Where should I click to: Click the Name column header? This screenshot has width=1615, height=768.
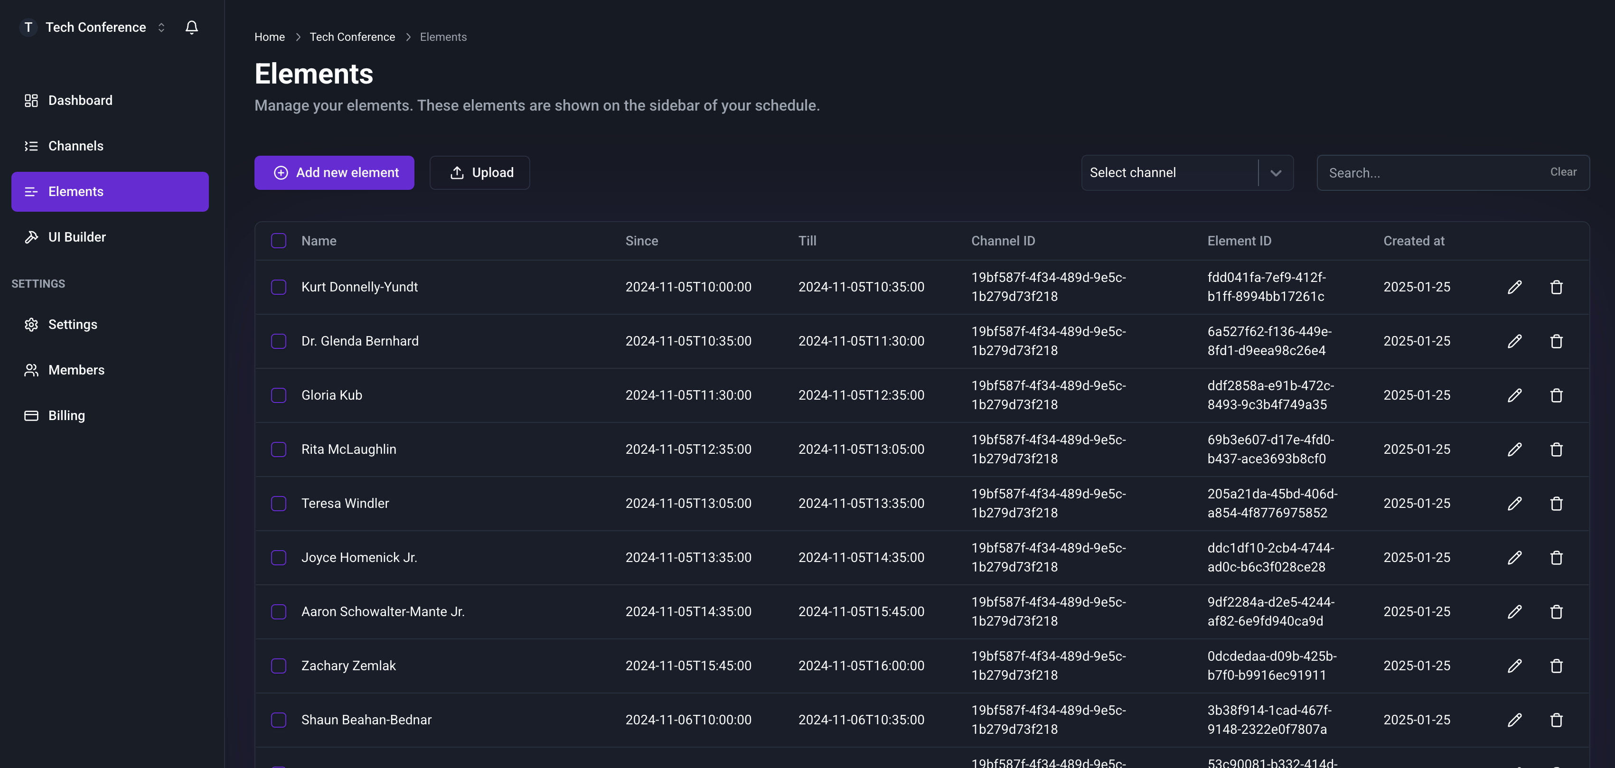point(319,241)
